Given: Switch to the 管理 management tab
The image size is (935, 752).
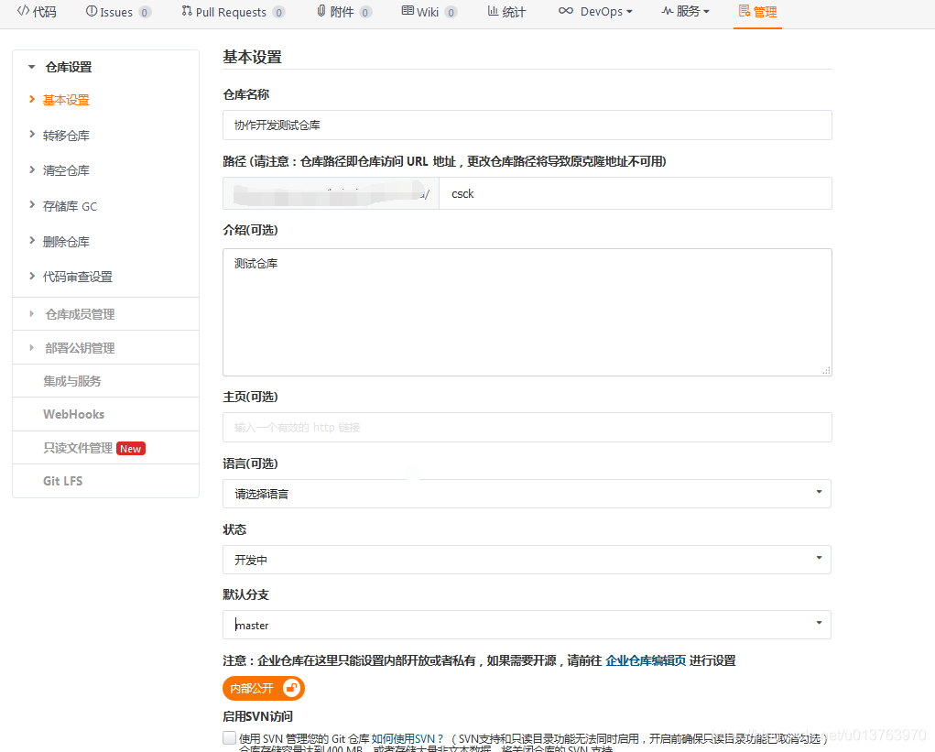Looking at the screenshot, I should 757,13.
